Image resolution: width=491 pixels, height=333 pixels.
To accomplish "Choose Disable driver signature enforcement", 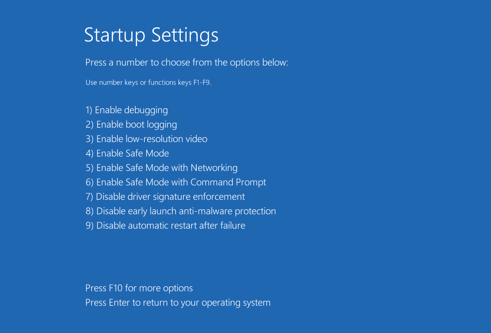I will (165, 197).
